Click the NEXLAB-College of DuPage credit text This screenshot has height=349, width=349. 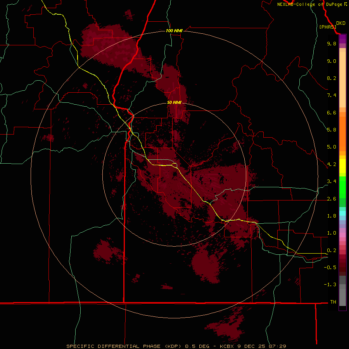(309, 4)
